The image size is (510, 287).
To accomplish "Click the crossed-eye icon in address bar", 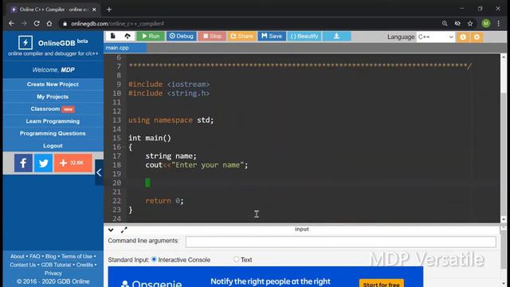I will [x=457, y=23].
